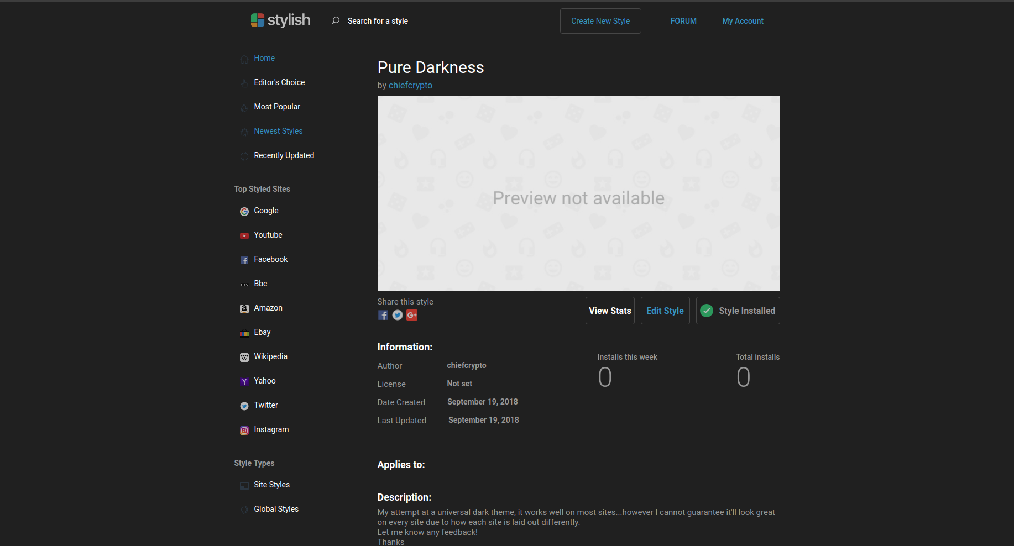The width and height of the screenshot is (1014, 546).
Task: Open the FORUM page
Action: coord(683,21)
